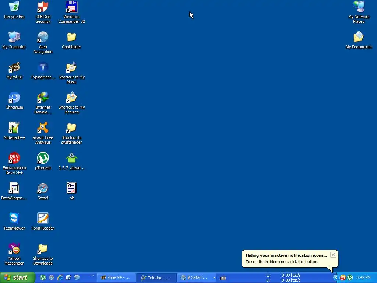
Task: Click the balloon title 'Hiding your inactive notification icons...'
Action: click(286, 255)
